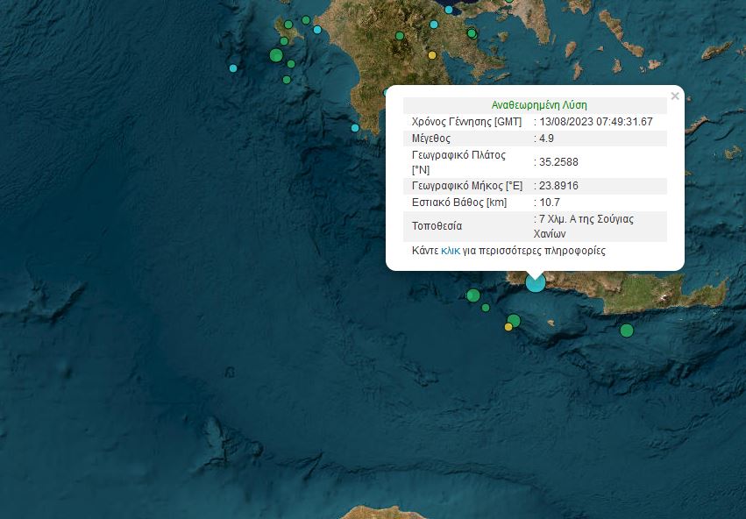The width and height of the screenshot is (746, 519).
Task: Close the earthquake info popup
Action: [674, 96]
